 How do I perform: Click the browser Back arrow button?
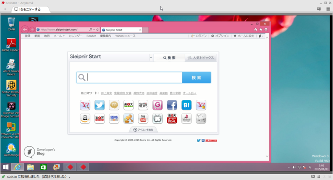tap(25, 30)
